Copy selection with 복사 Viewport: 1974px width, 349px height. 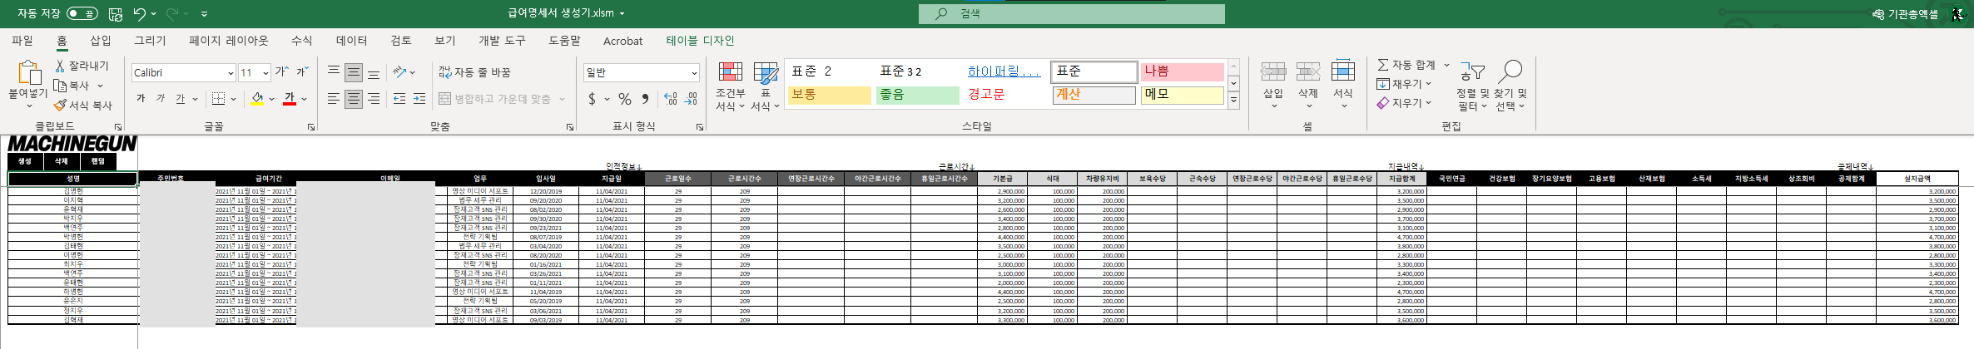point(72,86)
